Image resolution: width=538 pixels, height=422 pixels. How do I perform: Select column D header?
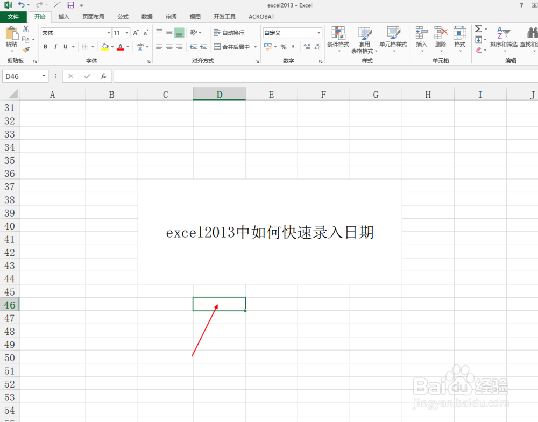[x=220, y=94]
